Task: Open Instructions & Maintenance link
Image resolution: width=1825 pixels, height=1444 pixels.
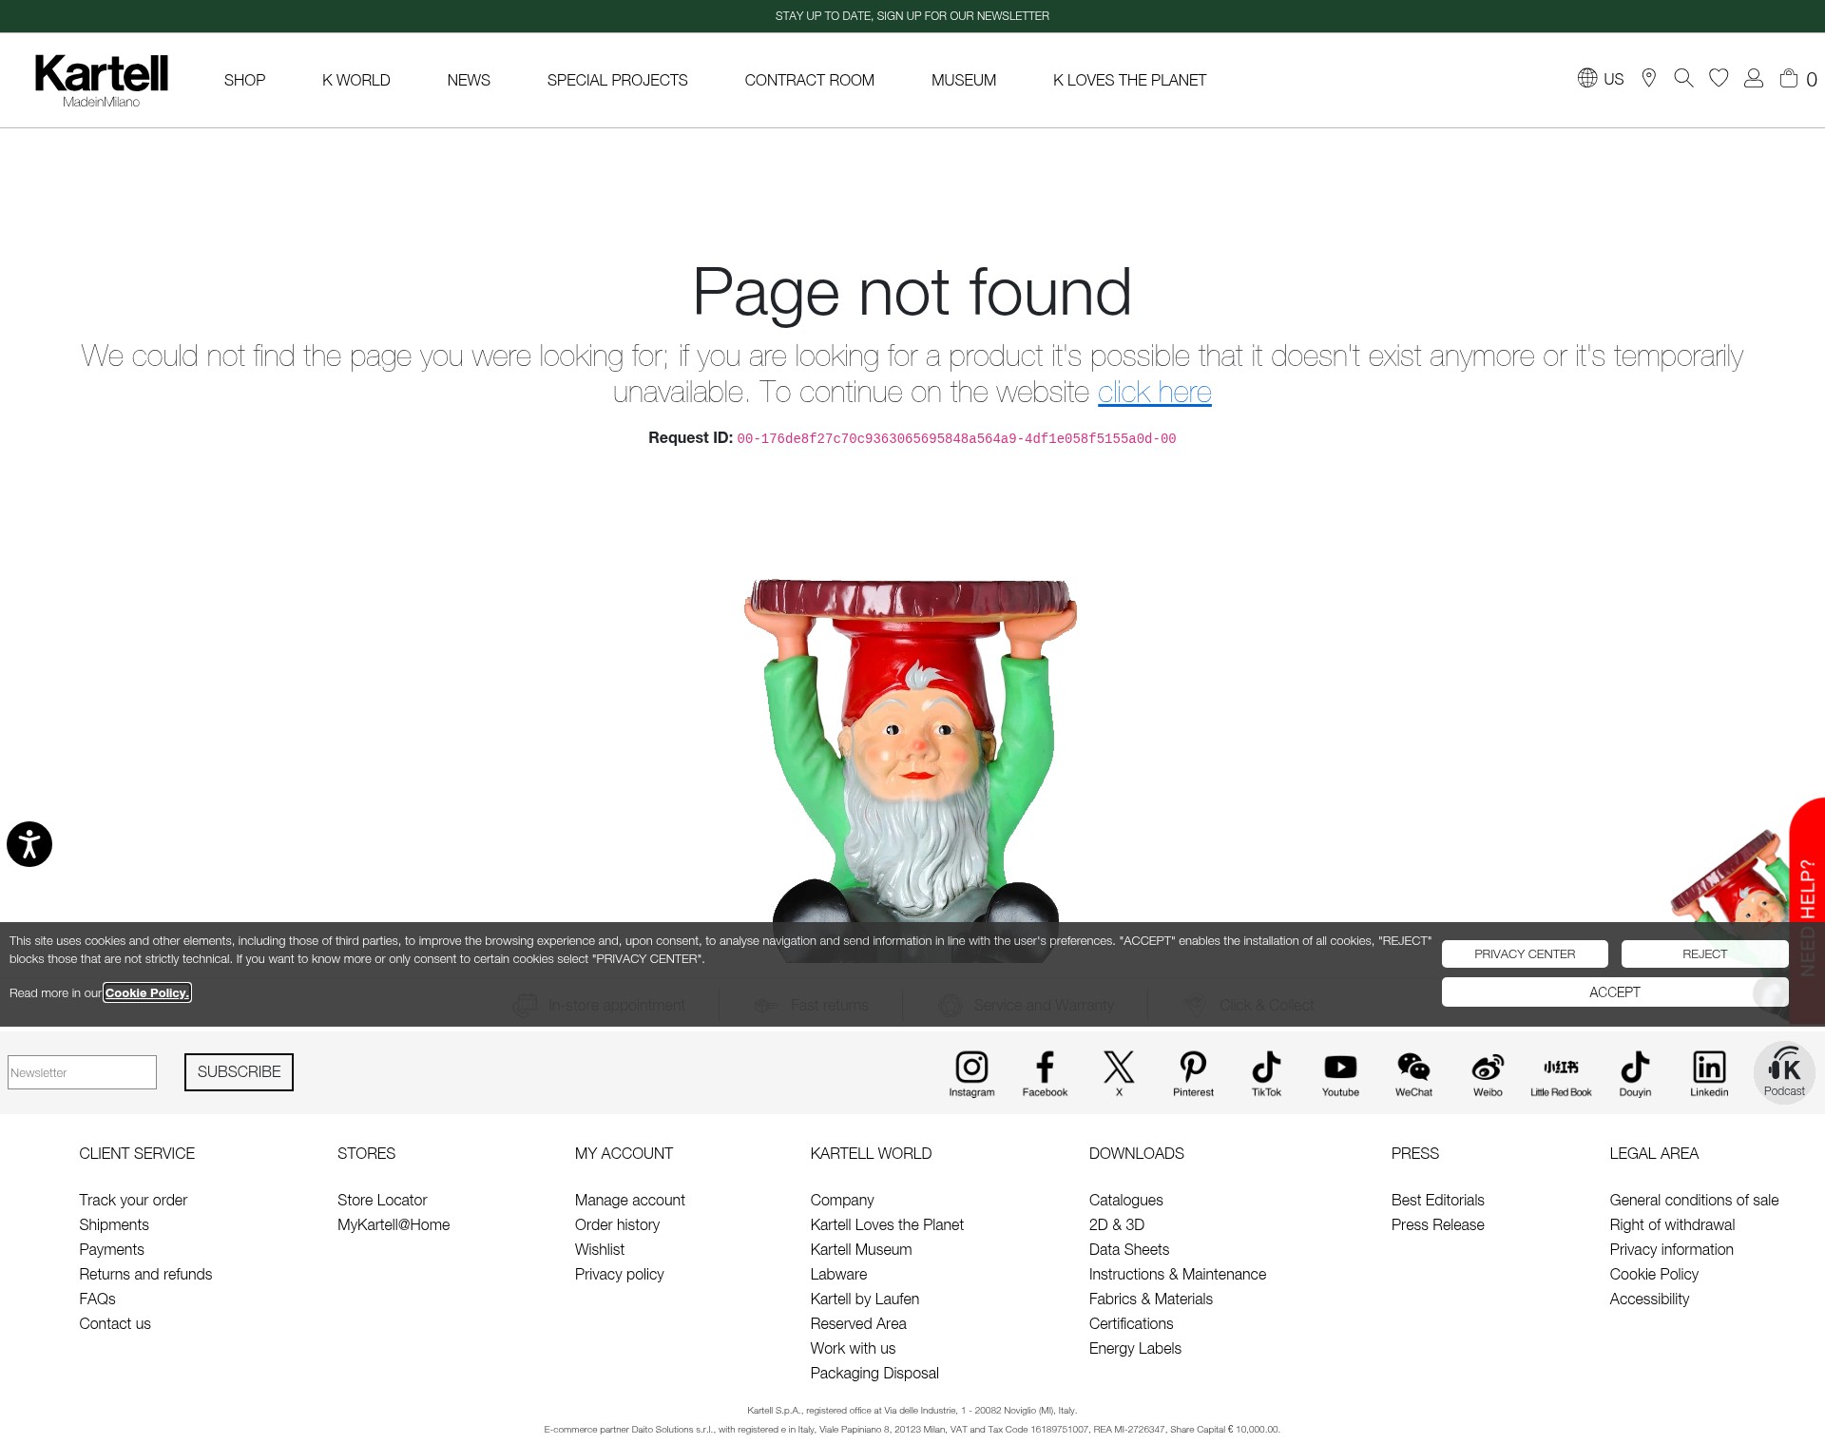Action: pyautogui.click(x=1178, y=1274)
